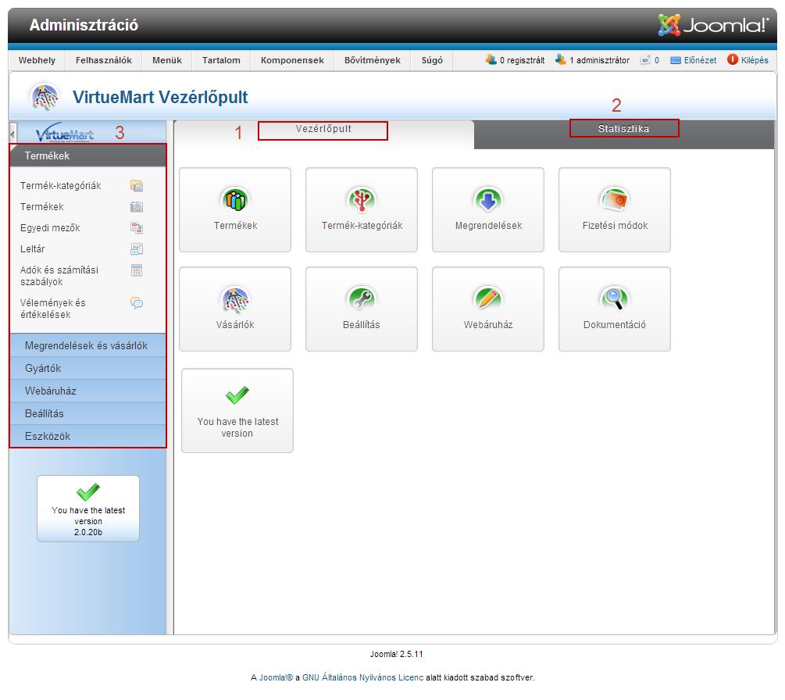Image resolution: width=785 pixels, height=700 pixels.
Task: Expand the Gyártók sidebar section
Action: pyautogui.click(x=88, y=368)
